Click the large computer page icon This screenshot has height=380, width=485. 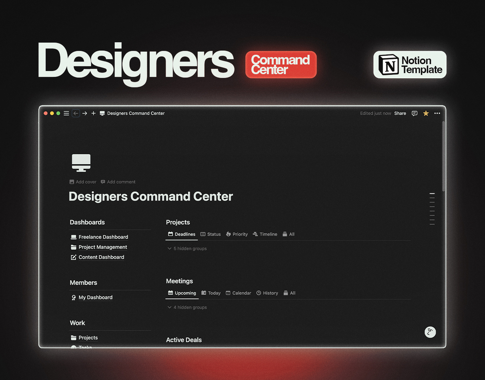[x=81, y=163]
